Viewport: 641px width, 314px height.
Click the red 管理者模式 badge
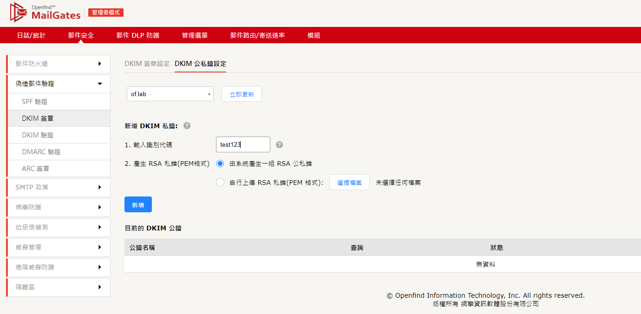[105, 13]
